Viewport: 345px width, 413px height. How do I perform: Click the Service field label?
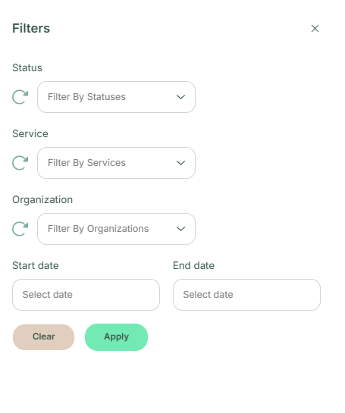(30, 133)
